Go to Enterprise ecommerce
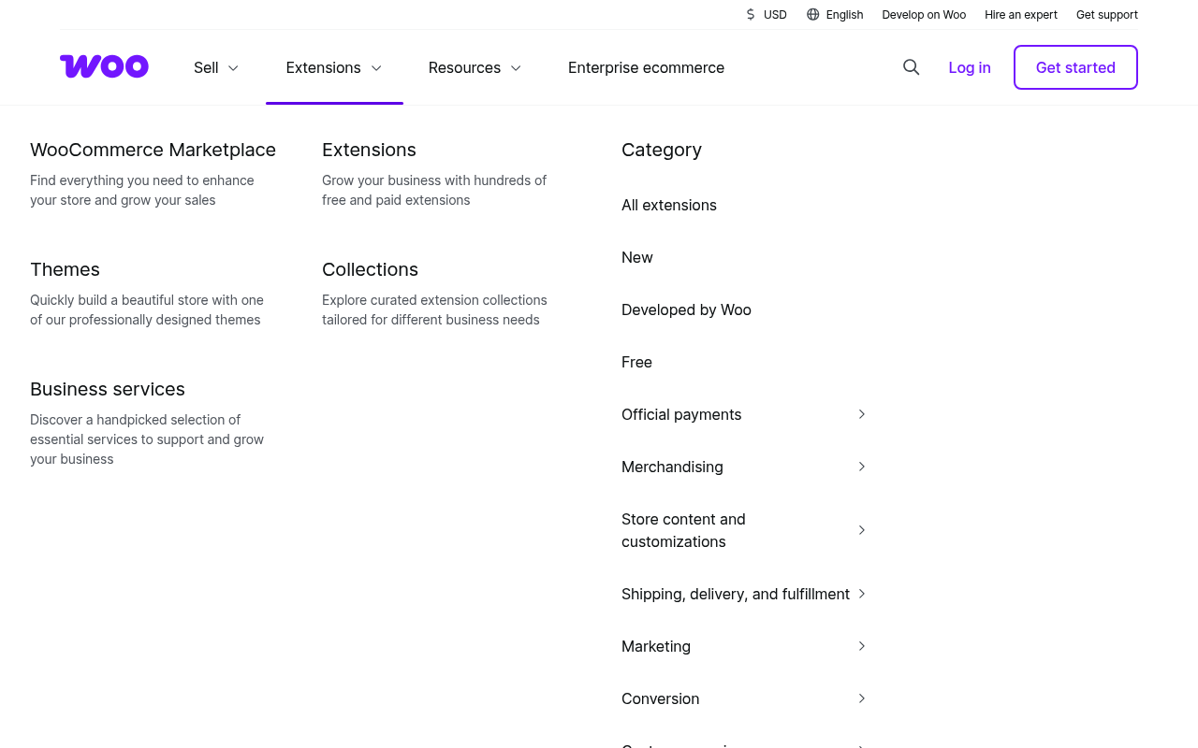This screenshot has width=1198, height=748. click(646, 67)
